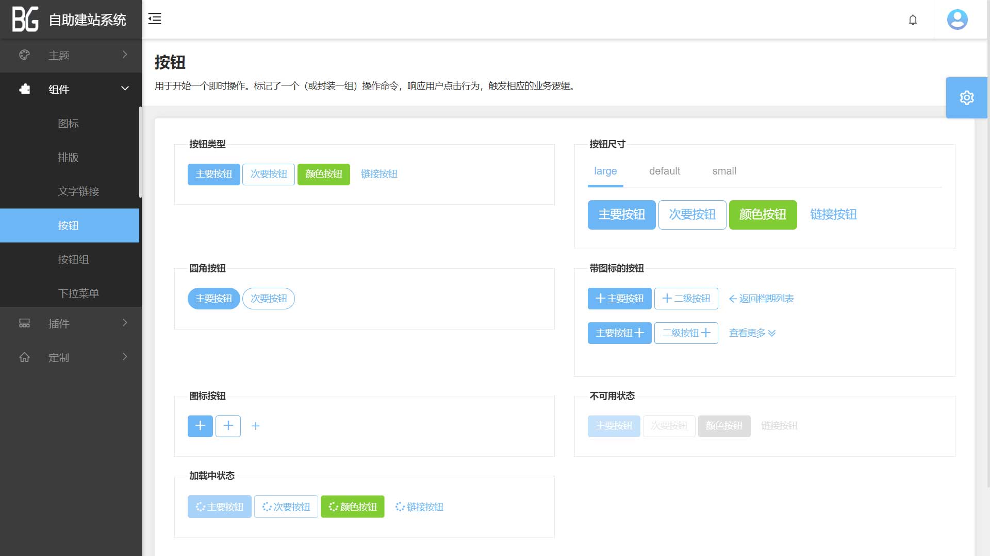The width and height of the screenshot is (990, 556).
Task: Click the borderless plus text icon
Action: click(255, 426)
